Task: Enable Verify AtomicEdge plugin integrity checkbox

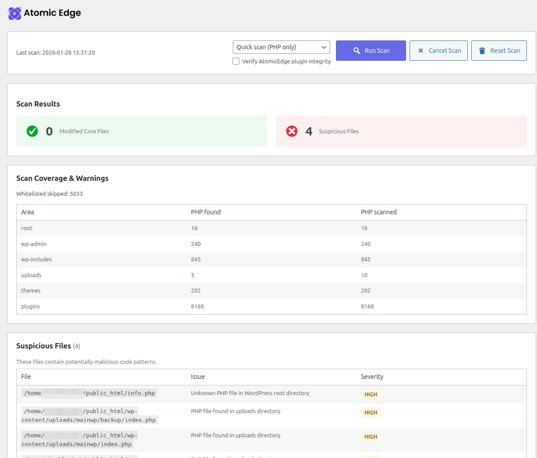Action: [236, 61]
